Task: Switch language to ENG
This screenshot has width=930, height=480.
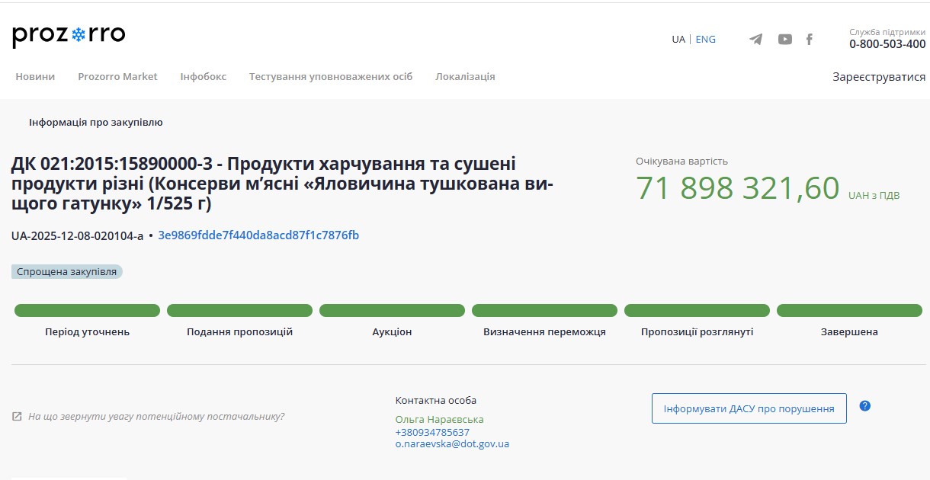Action: point(705,40)
